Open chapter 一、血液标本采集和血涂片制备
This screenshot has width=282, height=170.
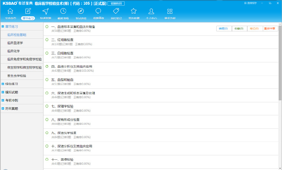(73, 27)
